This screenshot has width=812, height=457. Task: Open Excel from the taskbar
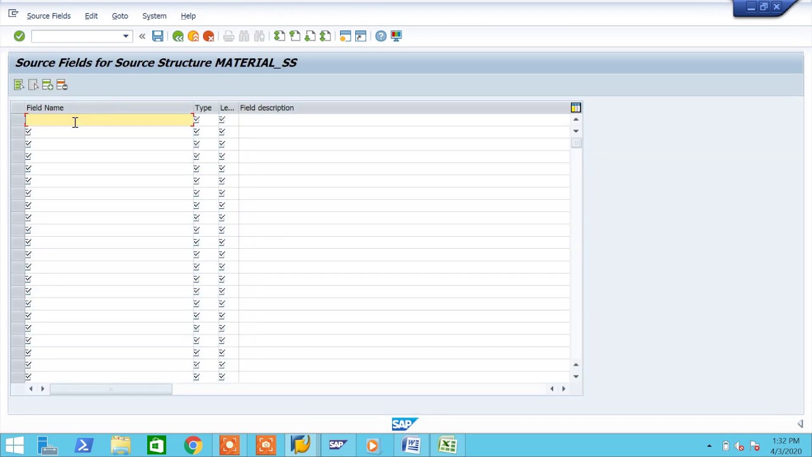pos(448,445)
